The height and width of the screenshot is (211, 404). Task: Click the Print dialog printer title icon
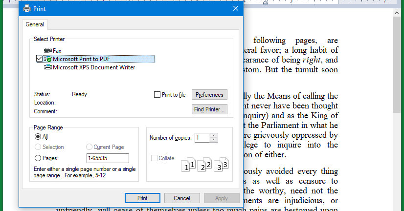[x=27, y=9]
